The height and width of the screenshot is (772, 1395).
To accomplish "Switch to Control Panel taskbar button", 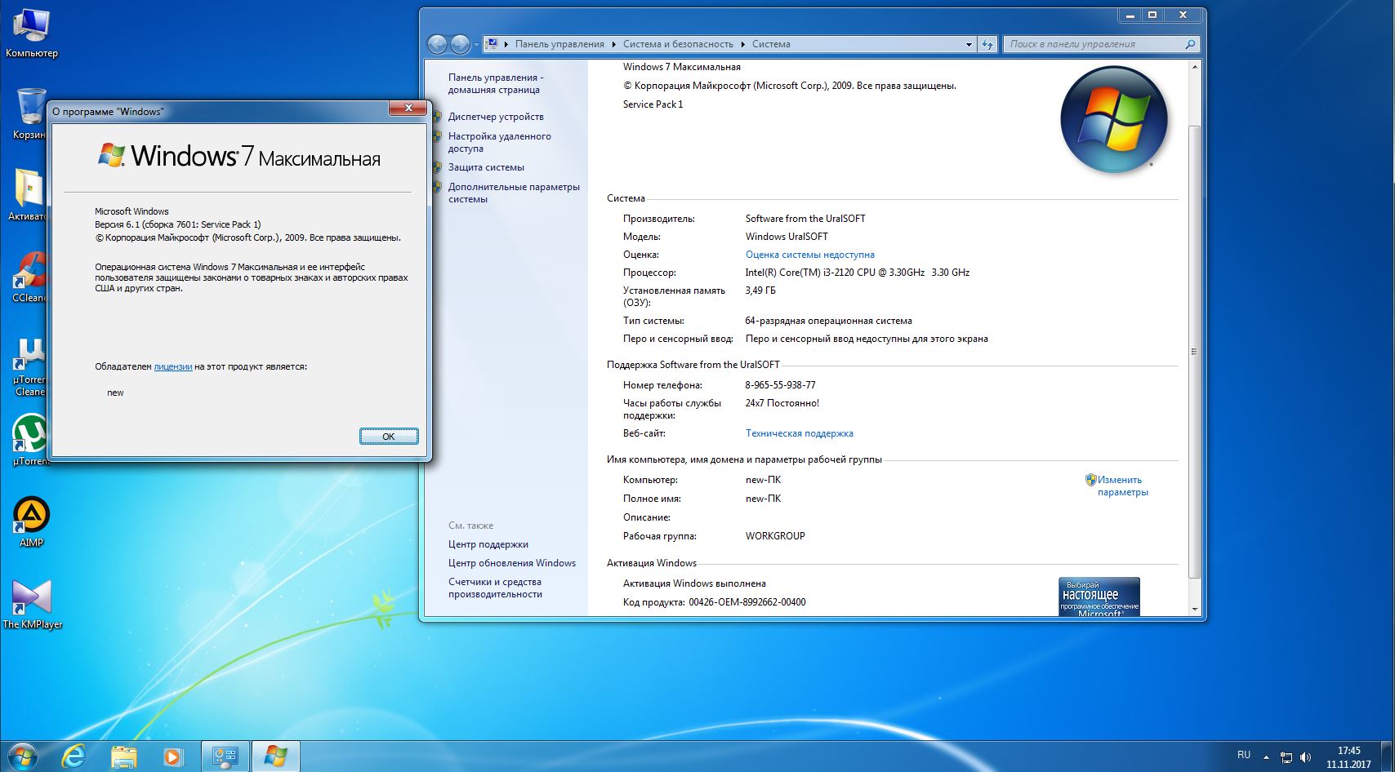I will (x=225, y=756).
